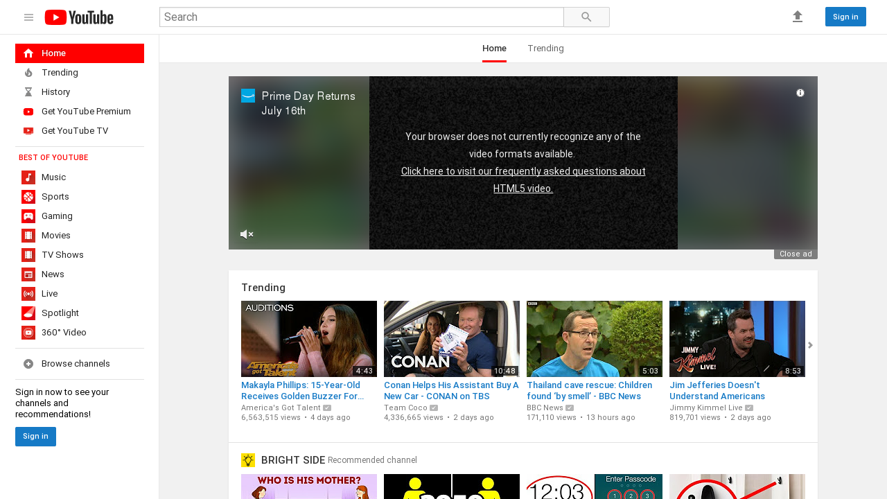Click the YouTube logo
The image size is (887, 499).
[x=79, y=17]
